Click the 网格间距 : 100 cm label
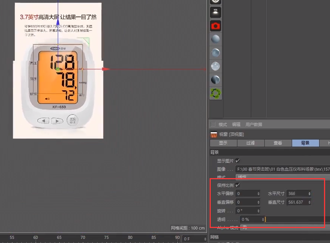This screenshot has width=330, height=243. (188, 228)
